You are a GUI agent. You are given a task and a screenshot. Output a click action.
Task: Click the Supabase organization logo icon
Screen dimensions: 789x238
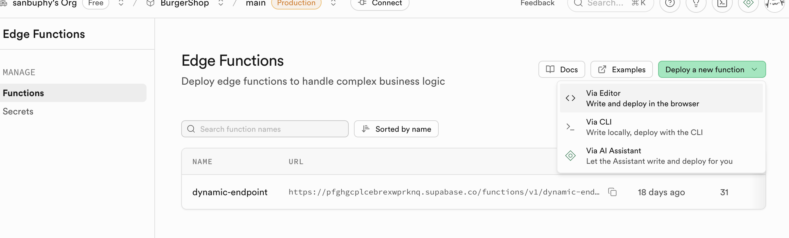tap(3, 3)
